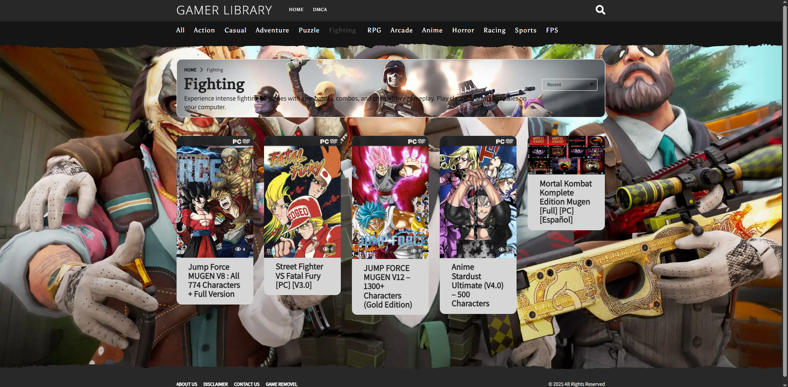Open the Jump Force MUGEN V8 cover image
This screenshot has height=387, width=788.
pyautogui.click(x=215, y=197)
